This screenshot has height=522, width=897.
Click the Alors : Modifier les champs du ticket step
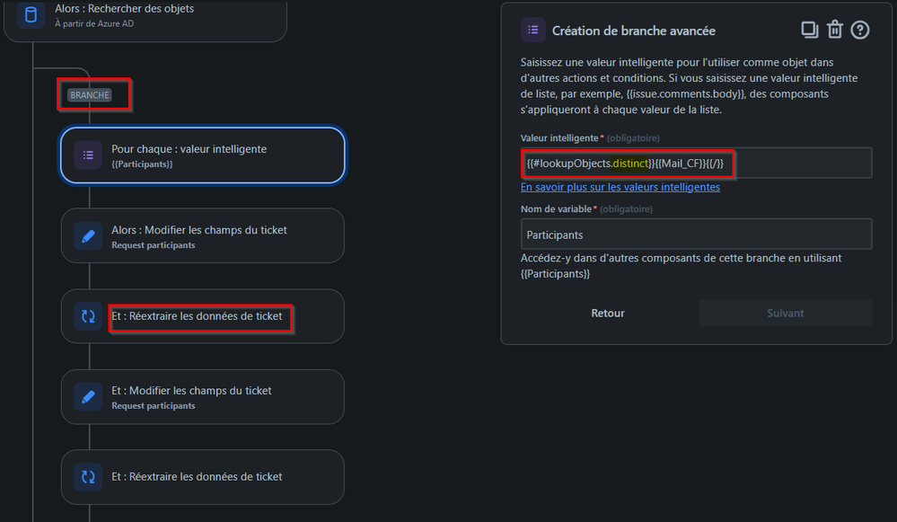201,235
